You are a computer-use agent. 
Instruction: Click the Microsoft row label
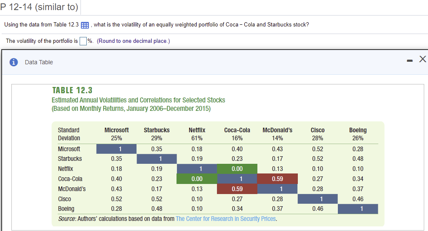click(69, 149)
